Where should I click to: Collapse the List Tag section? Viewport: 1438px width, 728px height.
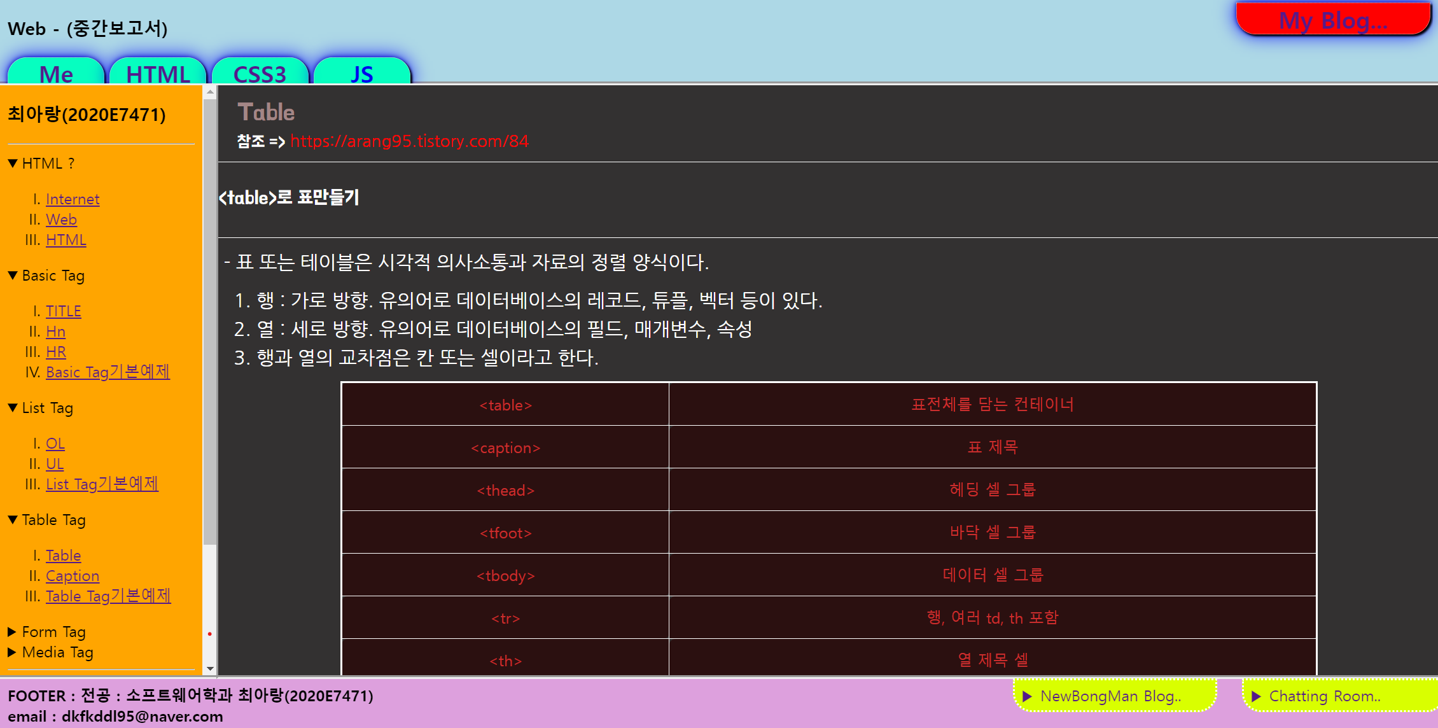click(x=13, y=408)
